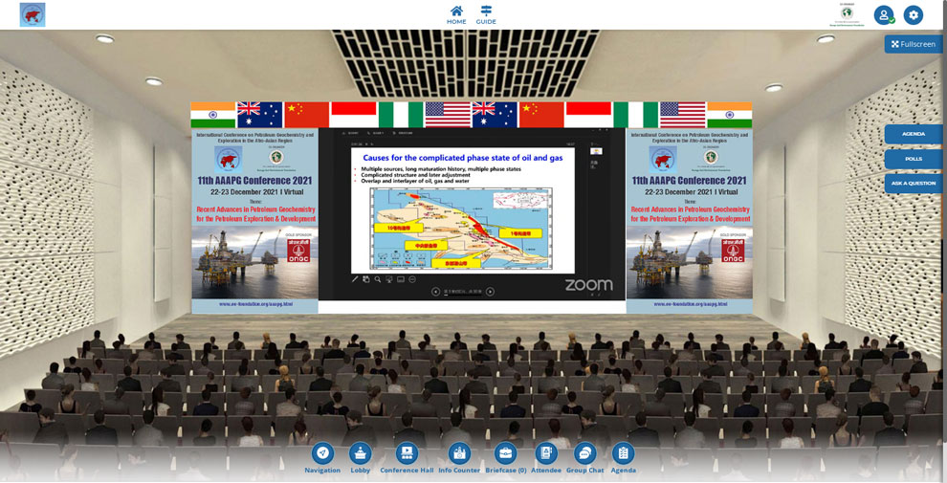
Task: Click 'Multiple sources, long maturation history' bullet
Action: click(x=441, y=169)
